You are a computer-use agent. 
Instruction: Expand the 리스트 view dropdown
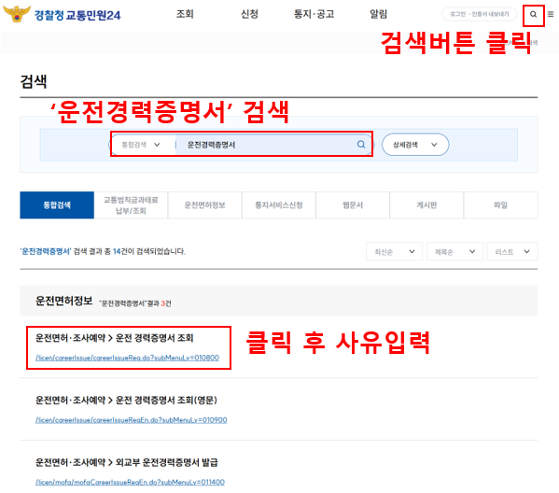pyautogui.click(x=512, y=252)
